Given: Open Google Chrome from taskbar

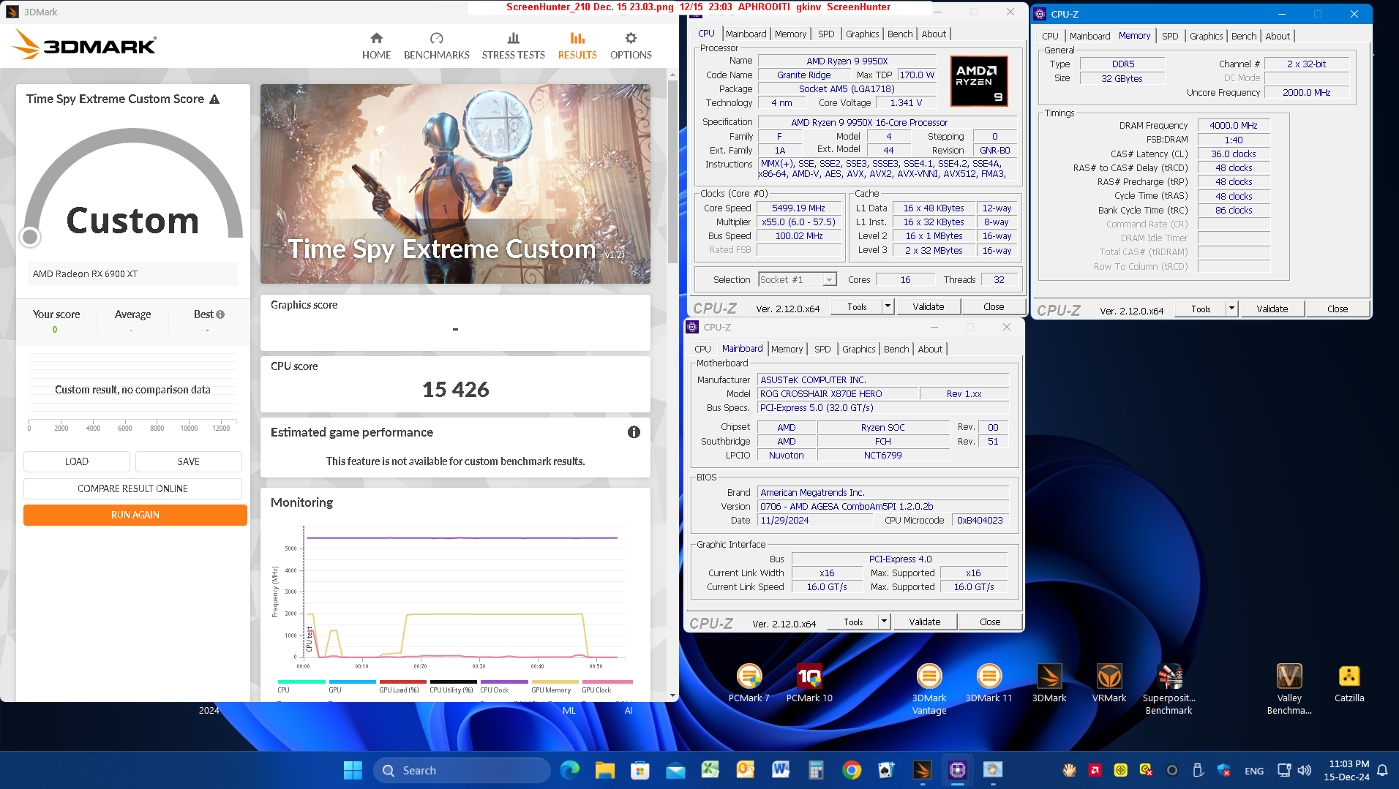Looking at the screenshot, I should click(851, 770).
